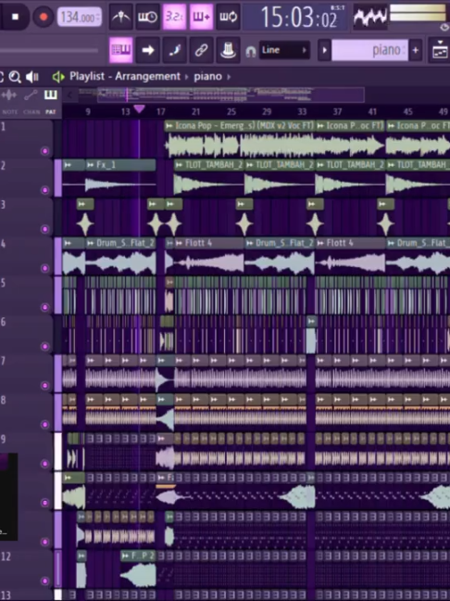Click the step editing mode icon
The height and width of the screenshot is (601, 450).
pos(174,50)
